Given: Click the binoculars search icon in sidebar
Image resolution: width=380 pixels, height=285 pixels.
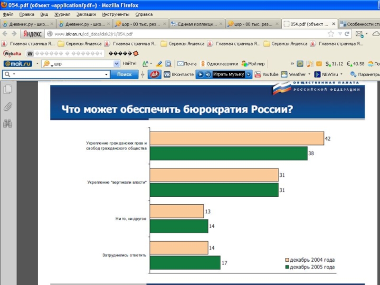Looking at the screenshot, I should (x=8, y=123).
